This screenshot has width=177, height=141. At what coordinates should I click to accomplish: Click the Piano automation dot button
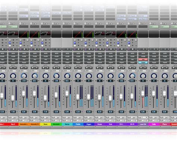click(x=163, y=68)
